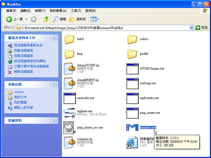Image resolution: width=211 pixels, height=158 pixels.
Task: Click the address bar path field
Action: (103, 28)
